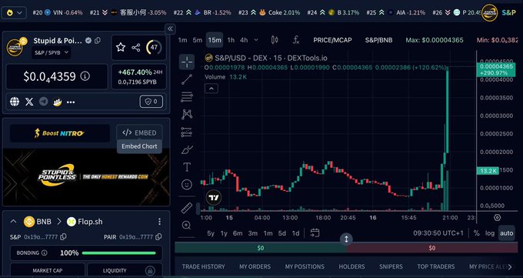523x278 pixels.
Task: Open the Telegram link icon
Action: pos(43,102)
